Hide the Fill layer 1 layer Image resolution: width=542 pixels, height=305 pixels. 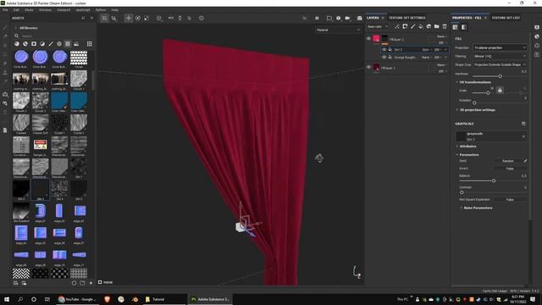(368, 67)
